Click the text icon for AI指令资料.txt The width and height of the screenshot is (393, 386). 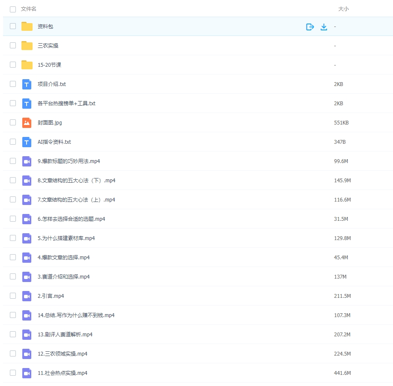tap(27, 142)
